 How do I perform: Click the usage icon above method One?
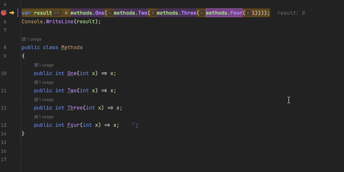(x=36, y=65)
